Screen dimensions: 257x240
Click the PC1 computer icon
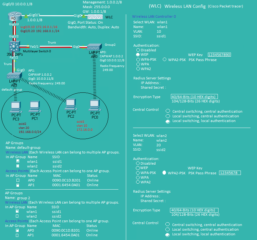[x=34, y=106]
